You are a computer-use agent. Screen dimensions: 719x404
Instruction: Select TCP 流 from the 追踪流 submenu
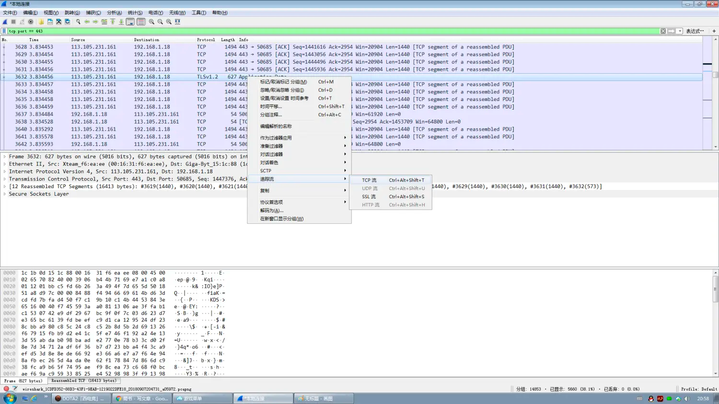tap(369, 180)
